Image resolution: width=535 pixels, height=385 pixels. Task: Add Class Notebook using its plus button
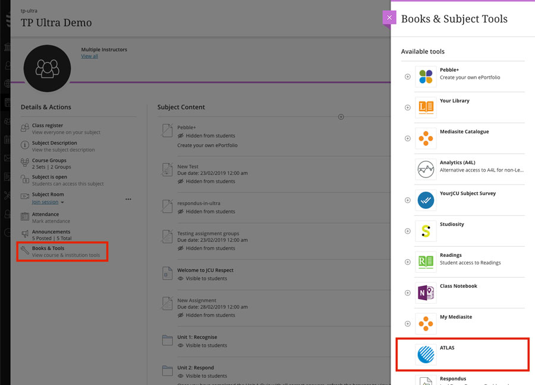tap(407, 292)
